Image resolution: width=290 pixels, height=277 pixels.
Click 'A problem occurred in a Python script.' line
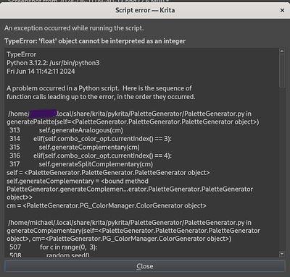(x=99, y=88)
